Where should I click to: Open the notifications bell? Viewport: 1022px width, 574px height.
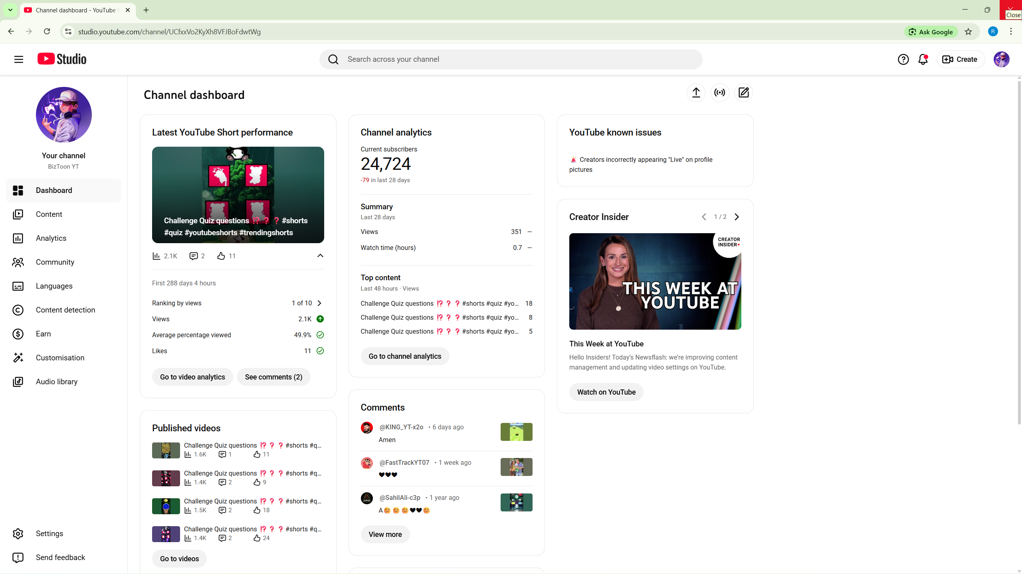[x=923, y=59]
